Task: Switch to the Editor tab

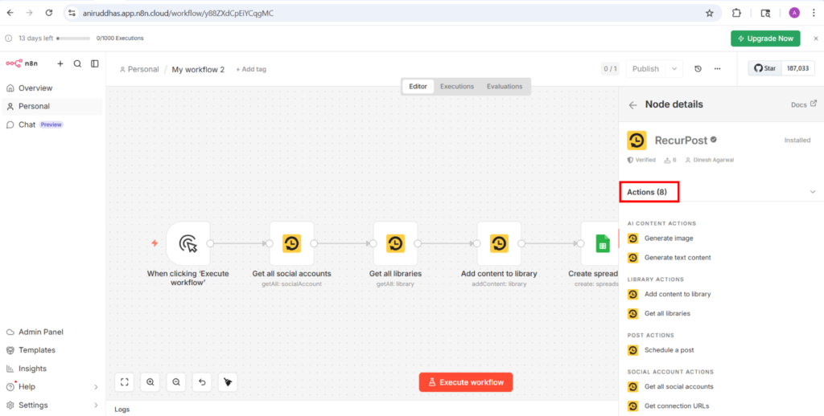Action: click(418, 87)
